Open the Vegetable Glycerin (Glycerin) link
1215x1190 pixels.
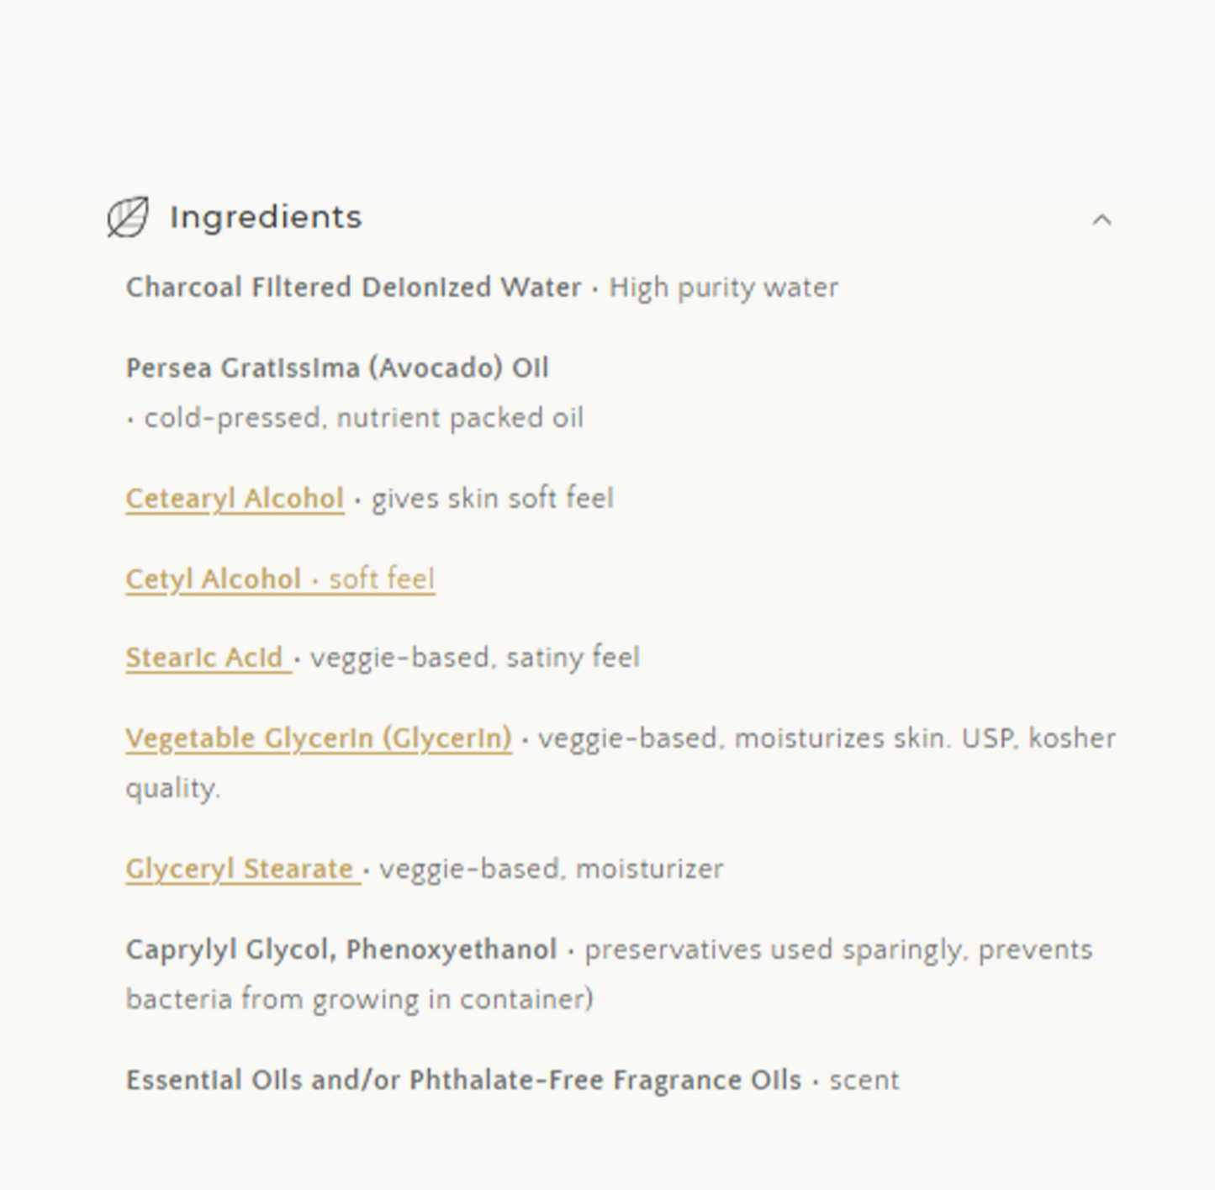(x=319, y=738)
